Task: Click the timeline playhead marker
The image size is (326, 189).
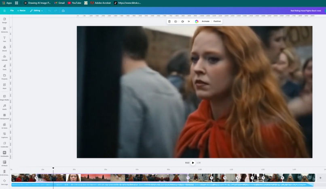Action: tap(53, 168)
